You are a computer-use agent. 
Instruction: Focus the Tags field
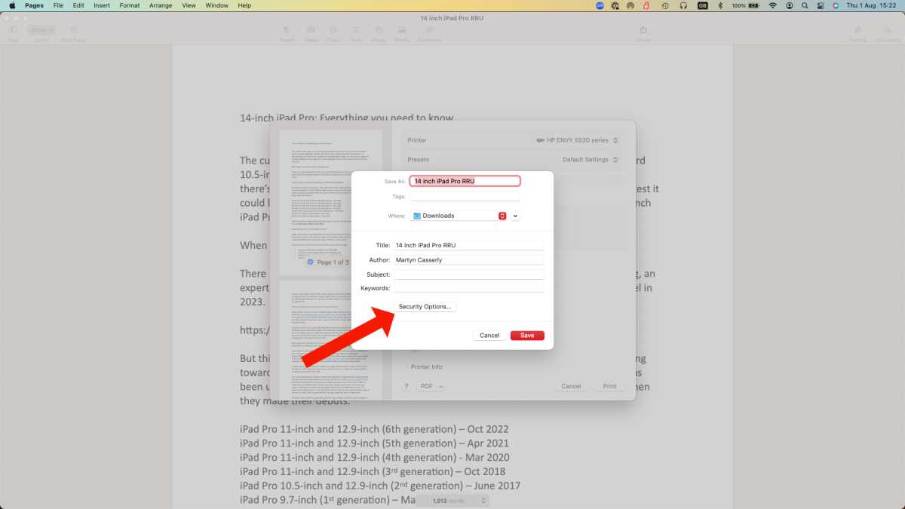[x=465, y=197]
